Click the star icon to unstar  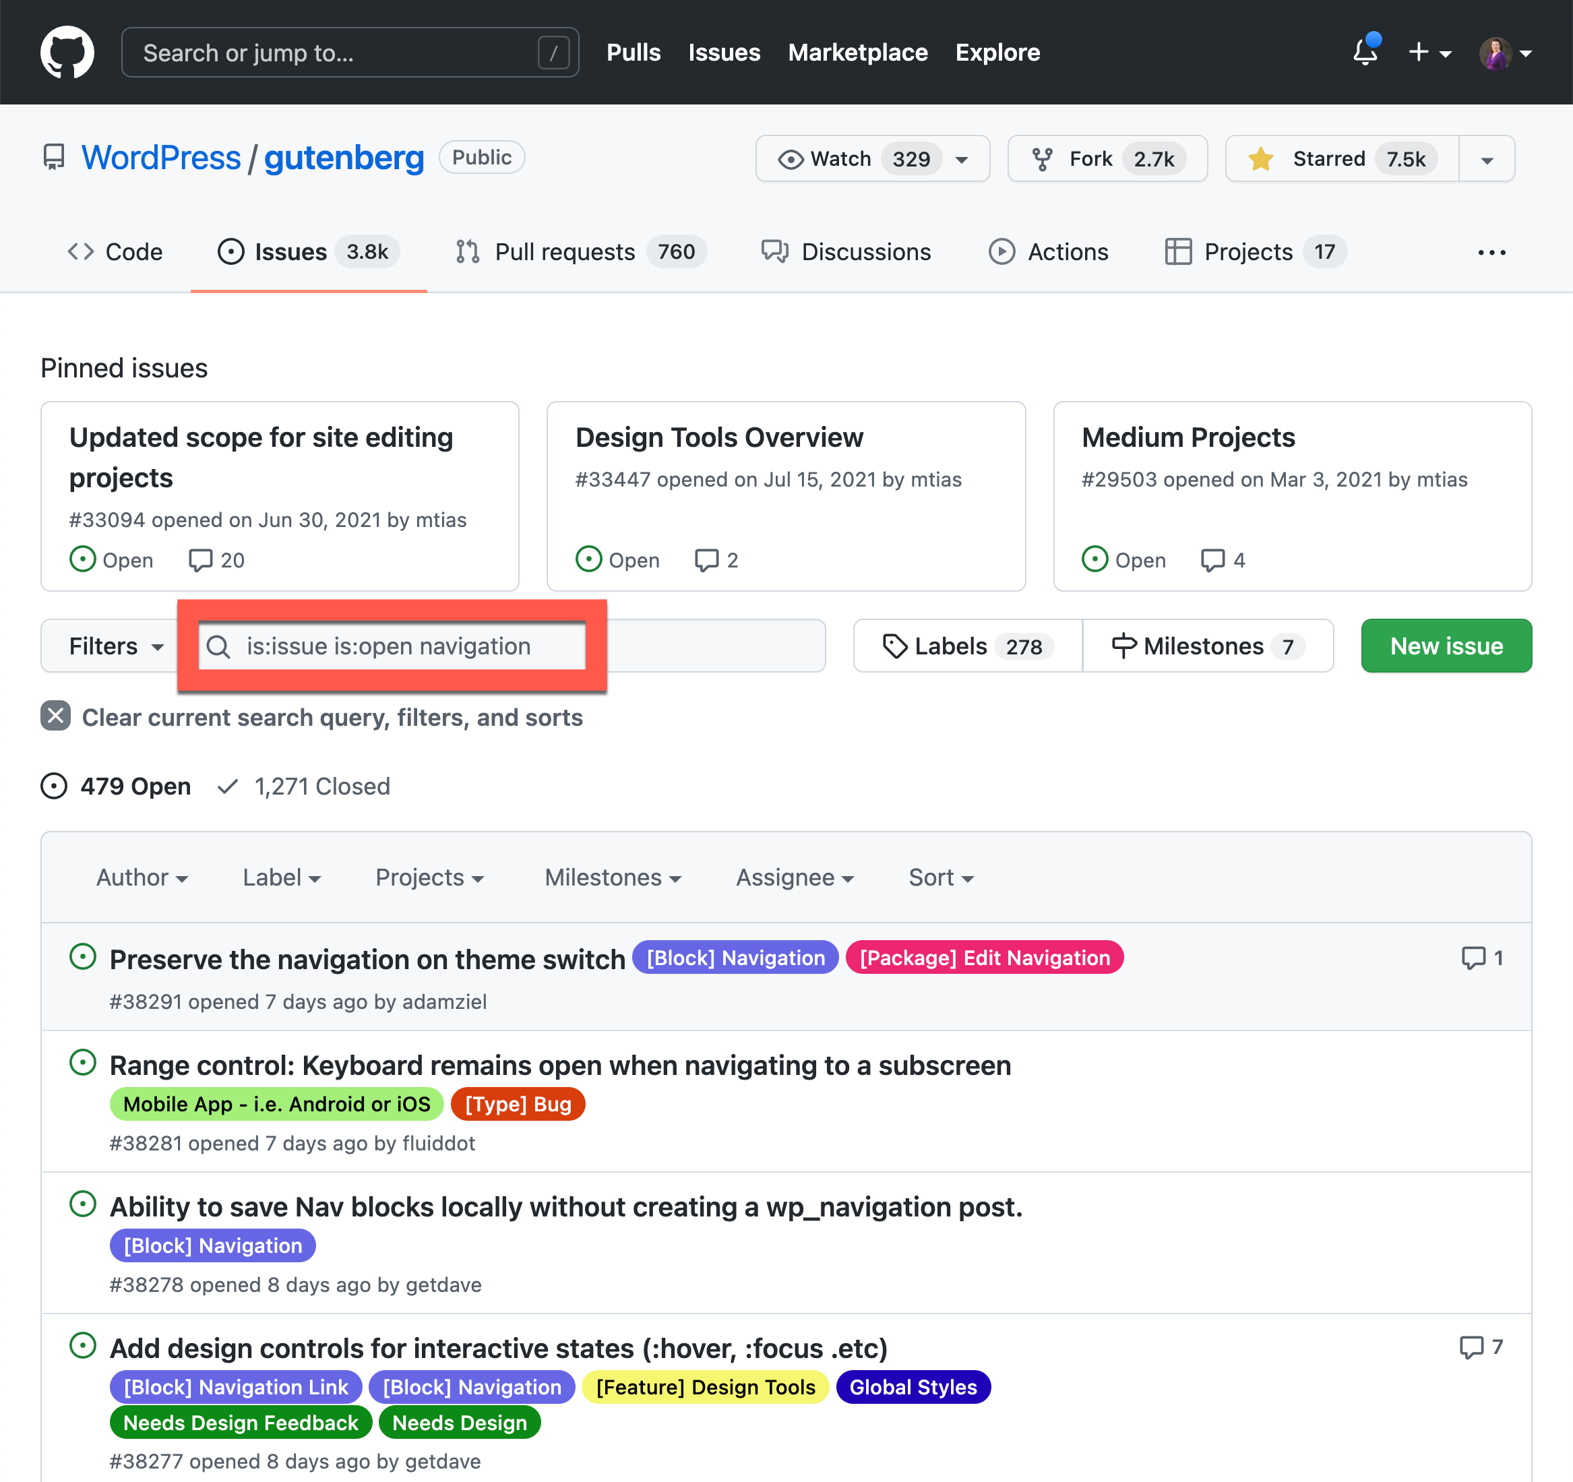coord(1260,159)
